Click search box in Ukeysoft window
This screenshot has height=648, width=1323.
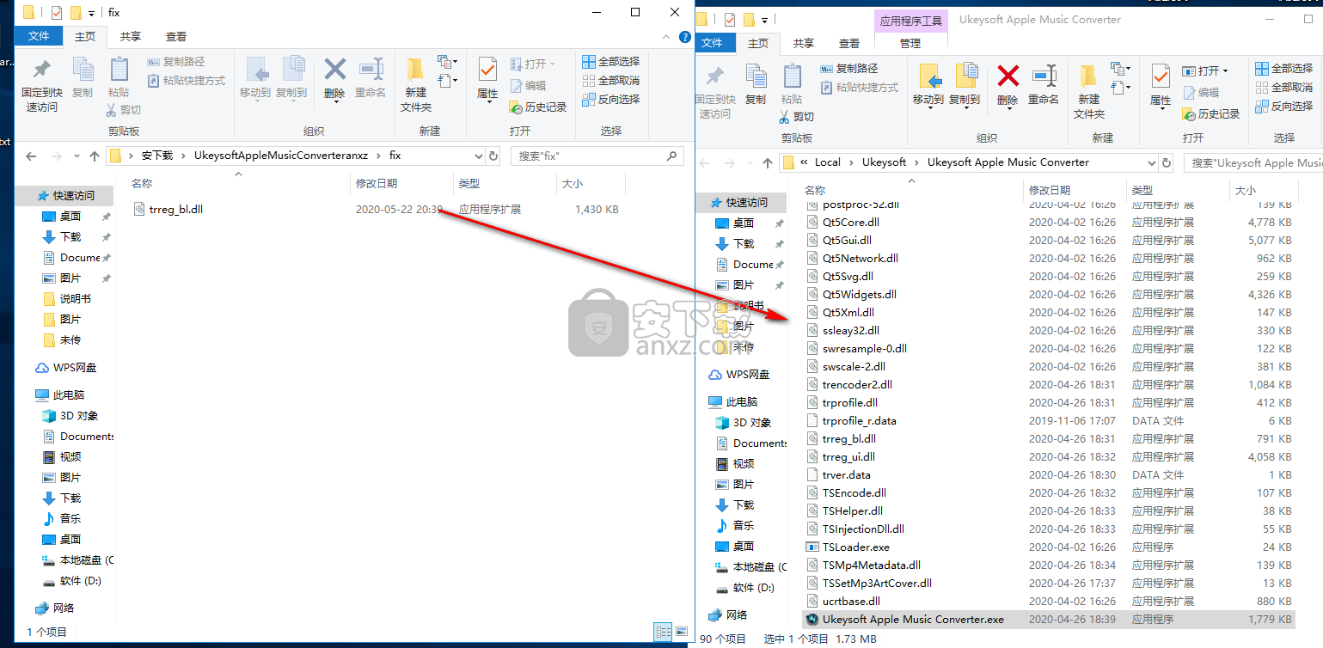tap(1253, 162)
